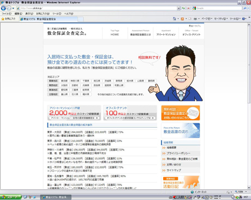Click the インターネット security zone indicator

pos(199,192)
